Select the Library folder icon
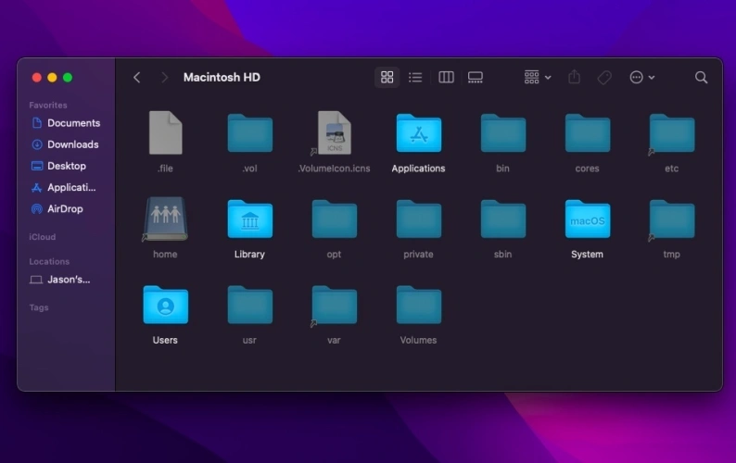 coord(249,219)
